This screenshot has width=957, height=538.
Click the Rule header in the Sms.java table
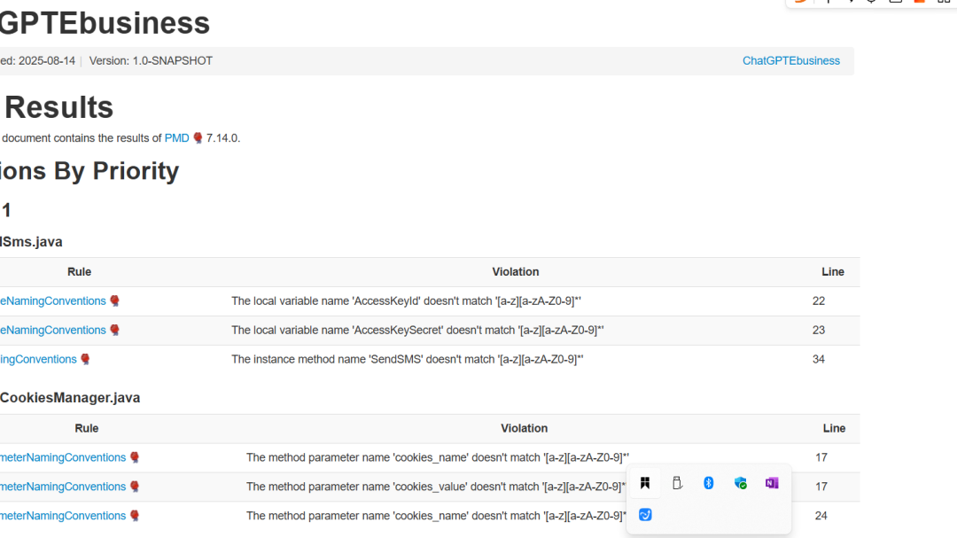[x=80, y=272]
